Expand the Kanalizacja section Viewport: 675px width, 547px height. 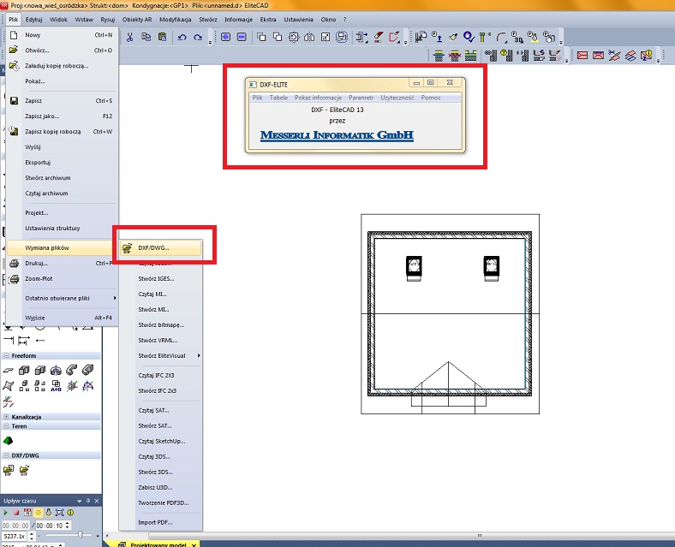[6, 417]
